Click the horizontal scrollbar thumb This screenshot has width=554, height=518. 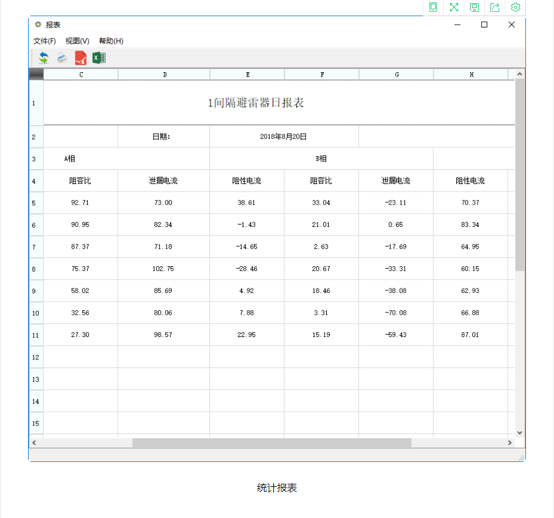[x=271, y=443]
